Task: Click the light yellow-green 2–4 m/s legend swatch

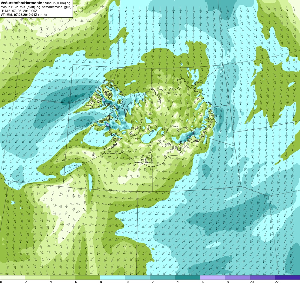Action: (x=37, y=277)
